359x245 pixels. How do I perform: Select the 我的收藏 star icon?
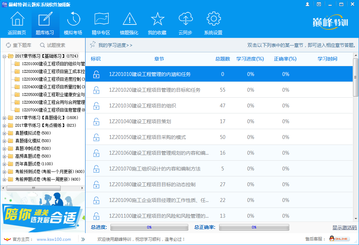pyautogui.click(x=157, y=19)
